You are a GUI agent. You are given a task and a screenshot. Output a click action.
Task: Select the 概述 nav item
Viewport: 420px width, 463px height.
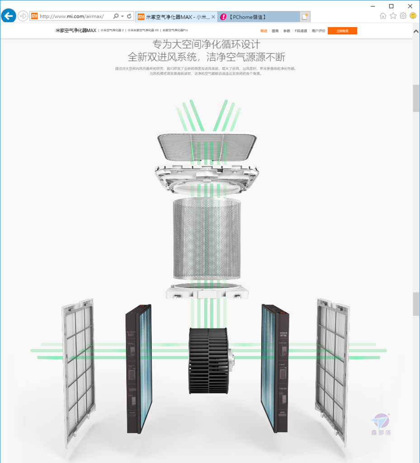[264, 31]
